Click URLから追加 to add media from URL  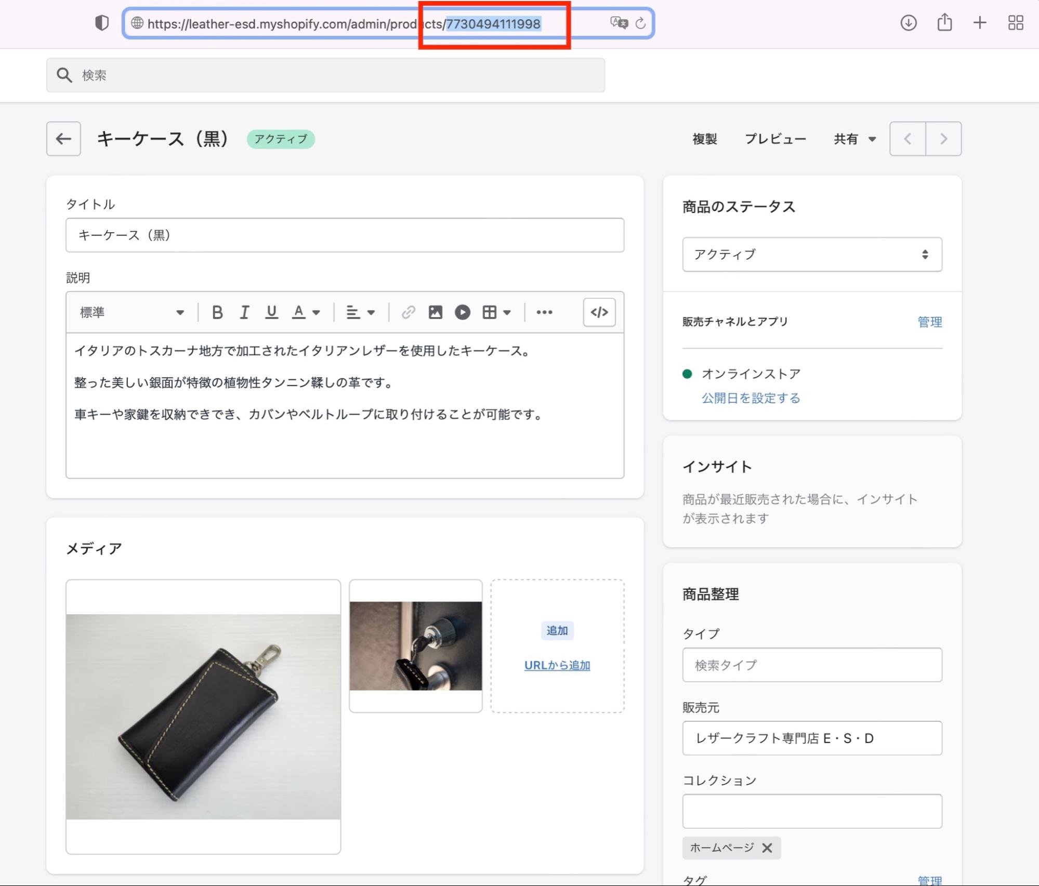pos(557,665)
